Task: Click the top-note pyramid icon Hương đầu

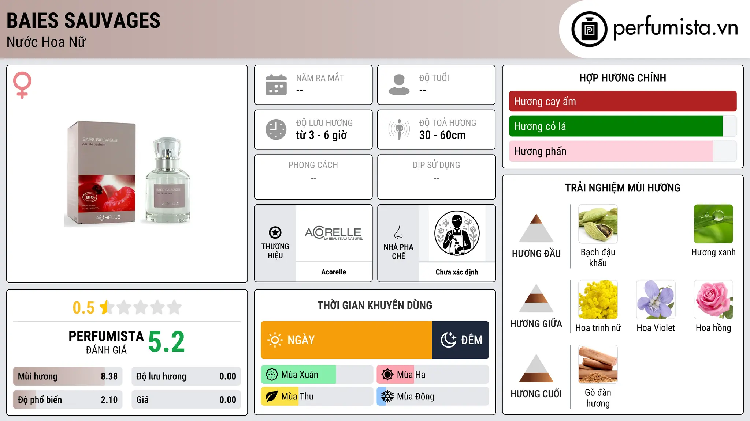Action: pyautogui.click(x=536, y=228)
